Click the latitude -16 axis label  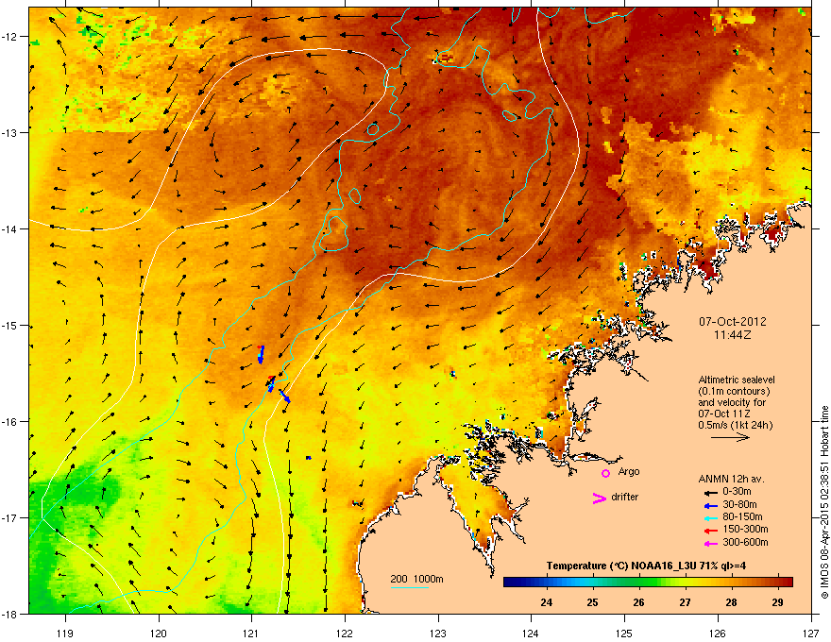pyautogui.click(x=10, y=422)
